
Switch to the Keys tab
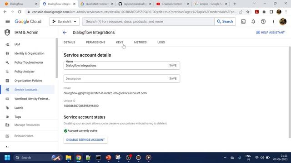pyautogui.click(x=120, y=42)
